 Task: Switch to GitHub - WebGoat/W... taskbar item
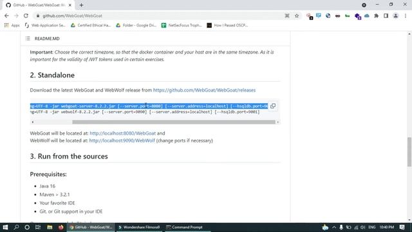tap(91, 227)
